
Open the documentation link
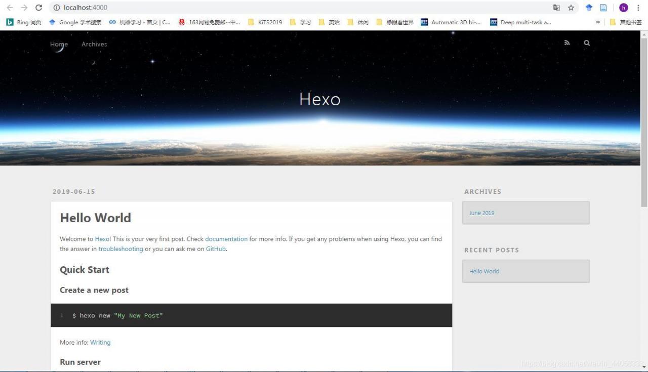(226, 238)
